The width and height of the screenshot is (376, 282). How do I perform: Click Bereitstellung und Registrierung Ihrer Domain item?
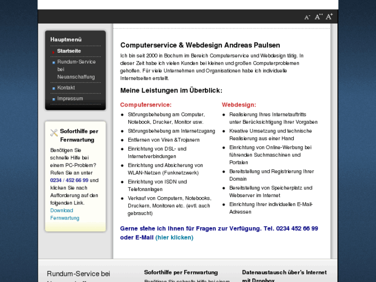coord(272,175)
